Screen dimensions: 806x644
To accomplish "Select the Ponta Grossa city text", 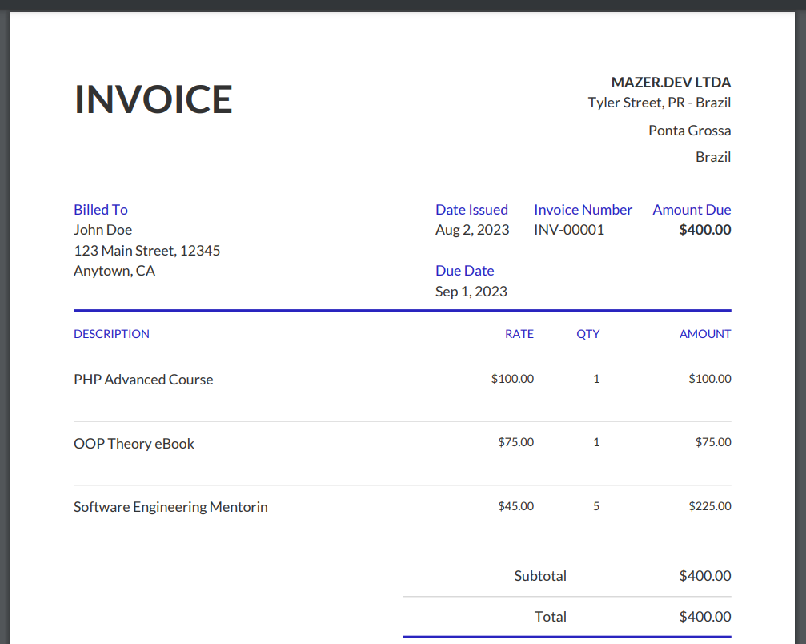I will (x=689, y=131).
